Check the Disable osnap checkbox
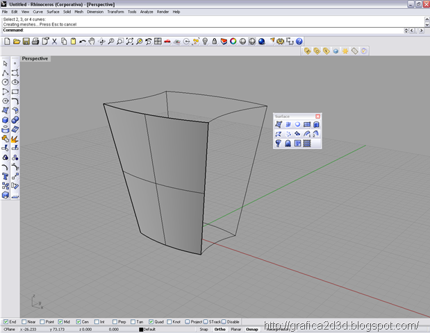Screen dimensions: 430x333 click(x=224, y=322)
